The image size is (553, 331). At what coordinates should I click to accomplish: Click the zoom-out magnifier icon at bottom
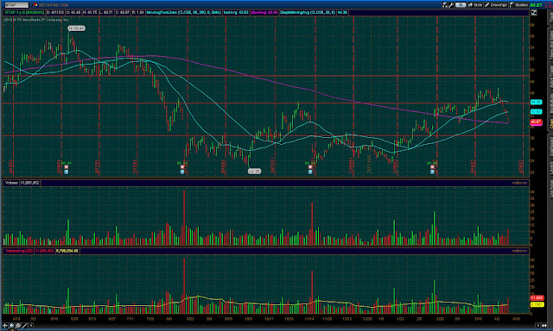point(17,326)
